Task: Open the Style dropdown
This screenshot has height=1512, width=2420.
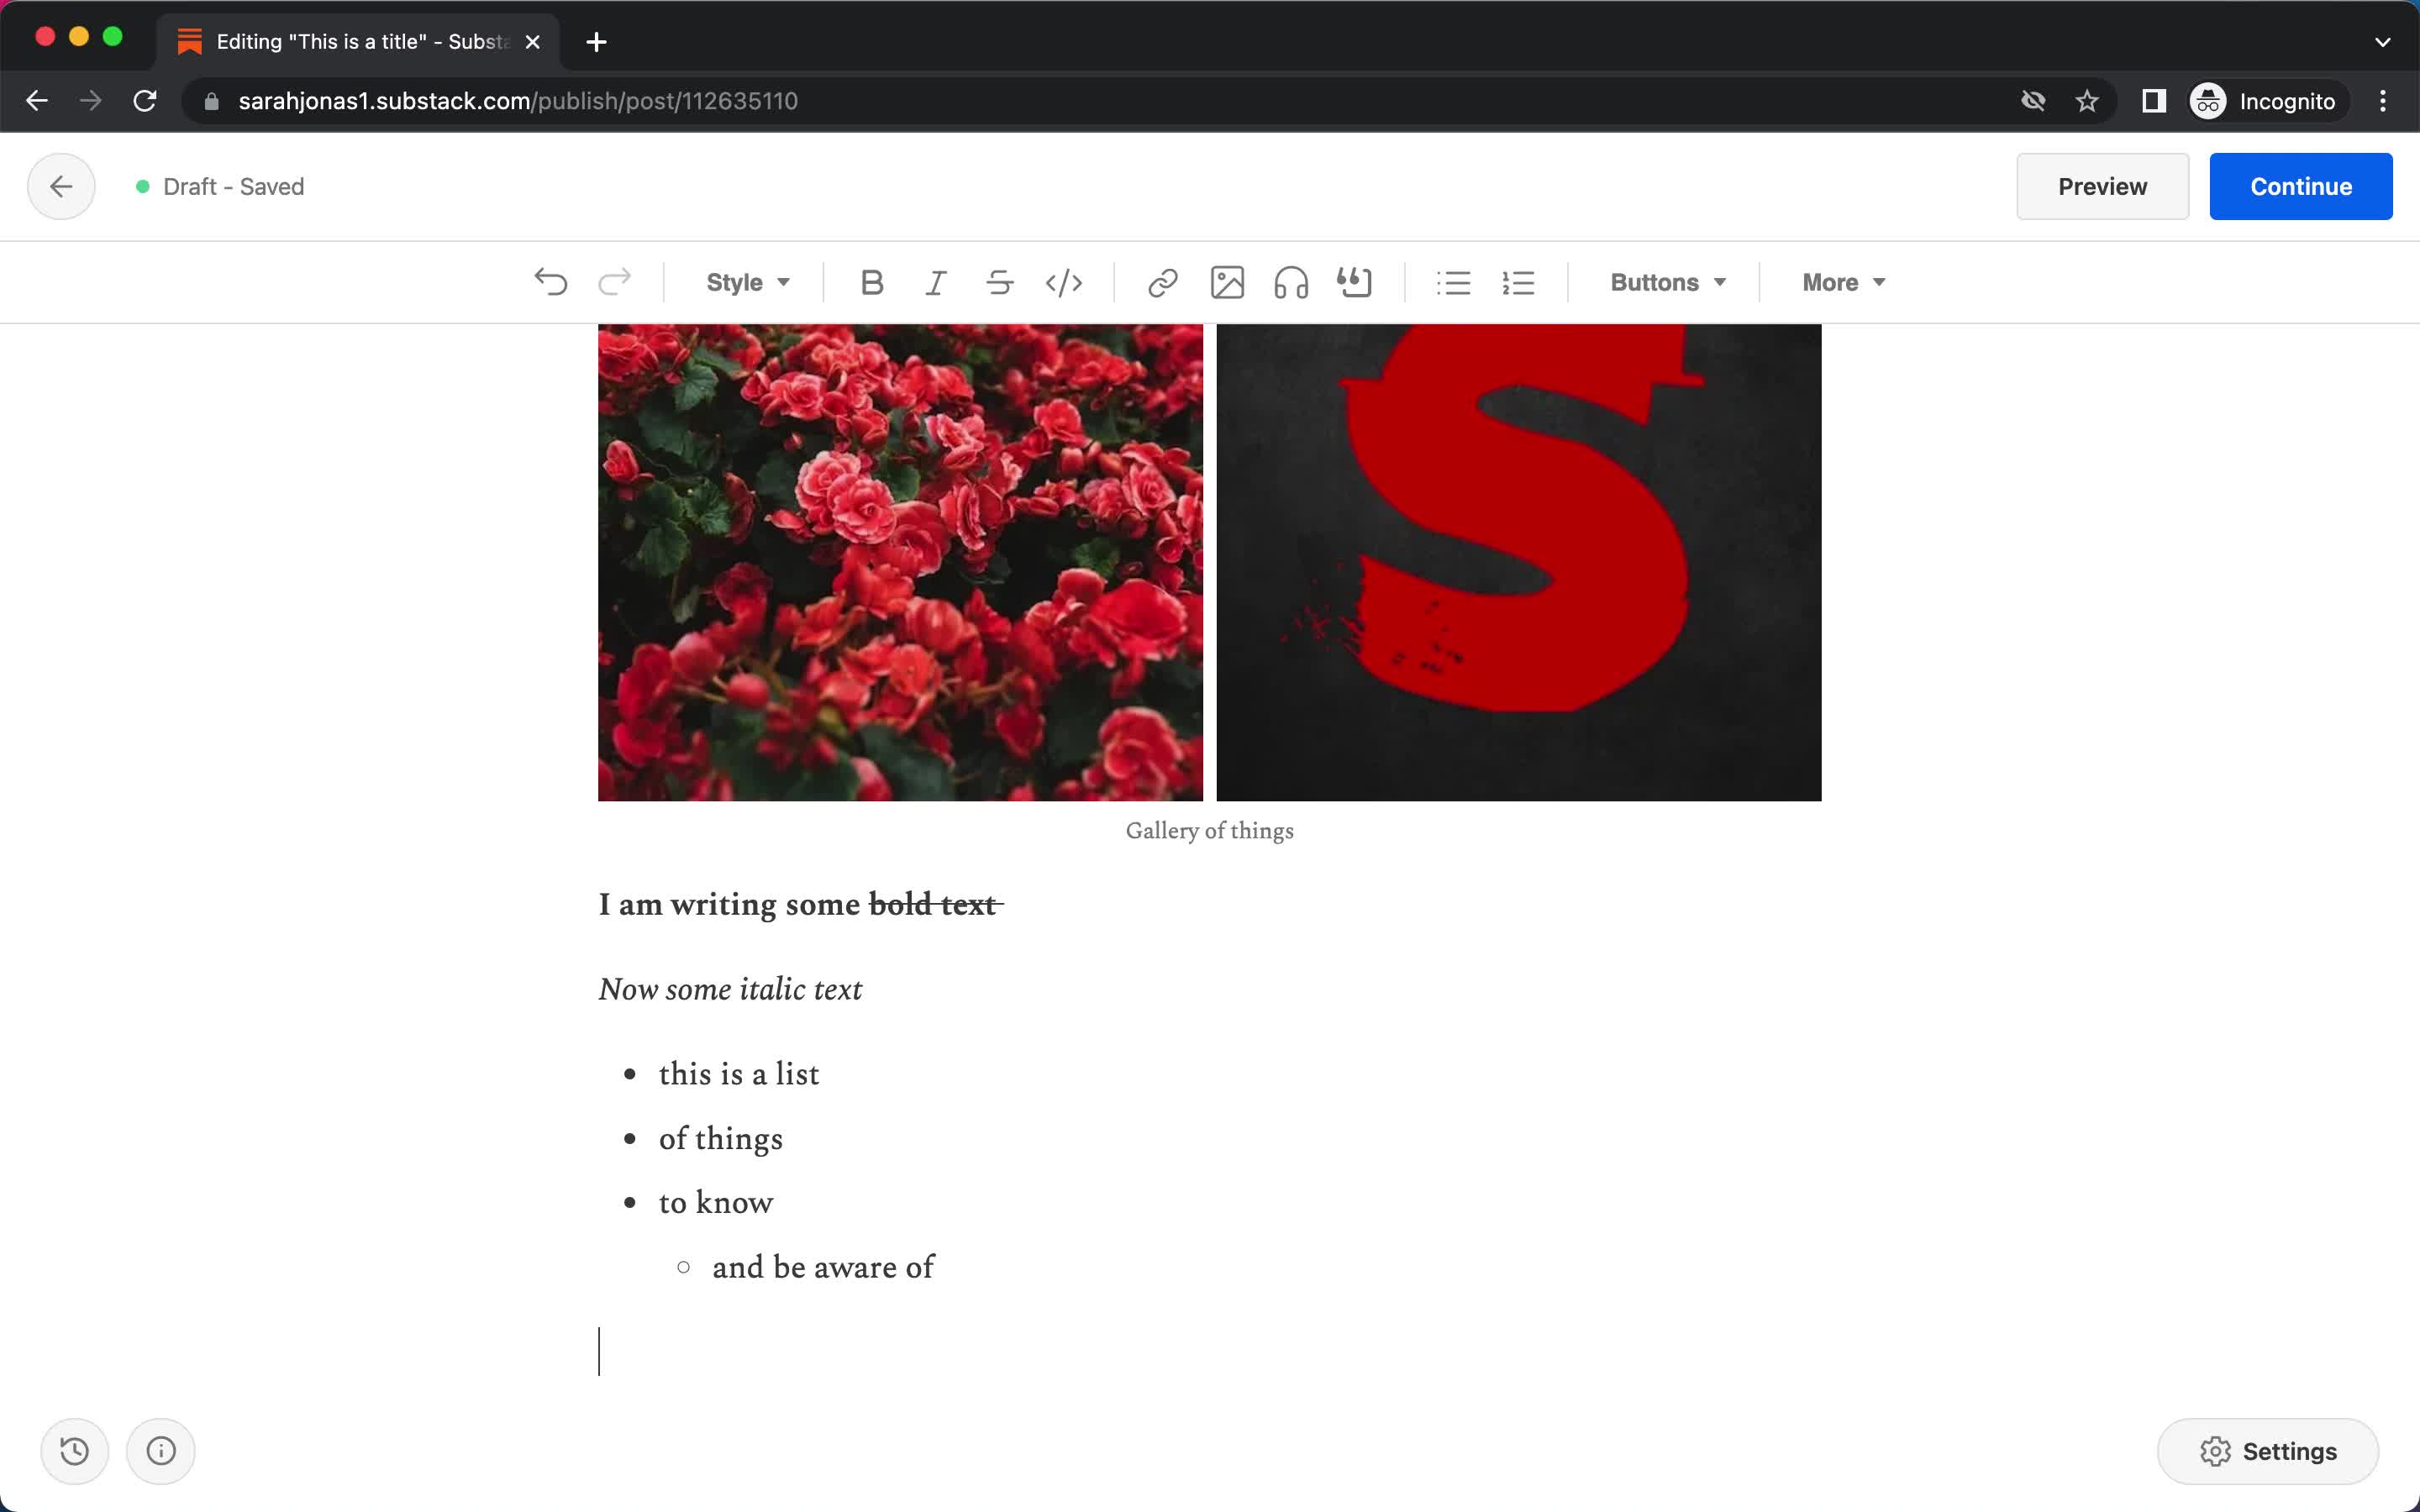Action: (747, 282)
